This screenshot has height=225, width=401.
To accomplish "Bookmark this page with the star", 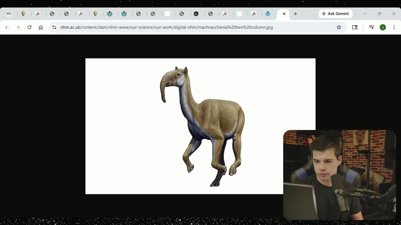I will pyautogui.click(x=339, y=27).
